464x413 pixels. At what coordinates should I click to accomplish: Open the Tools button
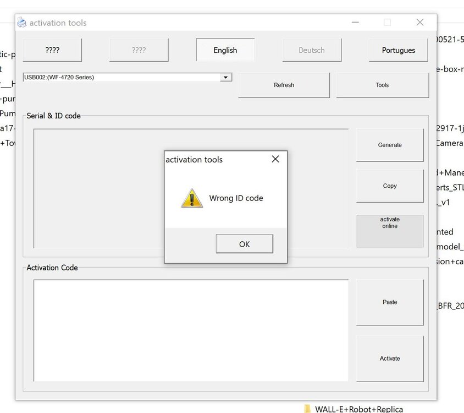tap(382, 85)
